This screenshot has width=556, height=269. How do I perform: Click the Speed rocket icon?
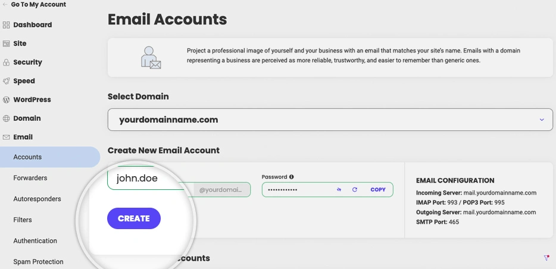tap(7, 81)
